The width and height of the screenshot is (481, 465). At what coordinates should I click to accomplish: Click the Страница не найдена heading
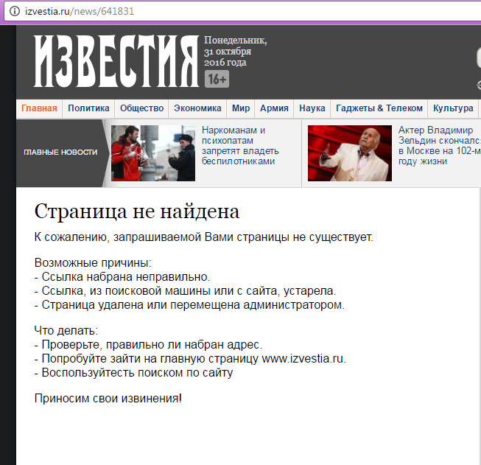click(137, 211)
